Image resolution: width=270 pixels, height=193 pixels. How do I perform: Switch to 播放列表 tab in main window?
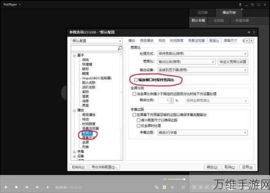pos(229,13)
